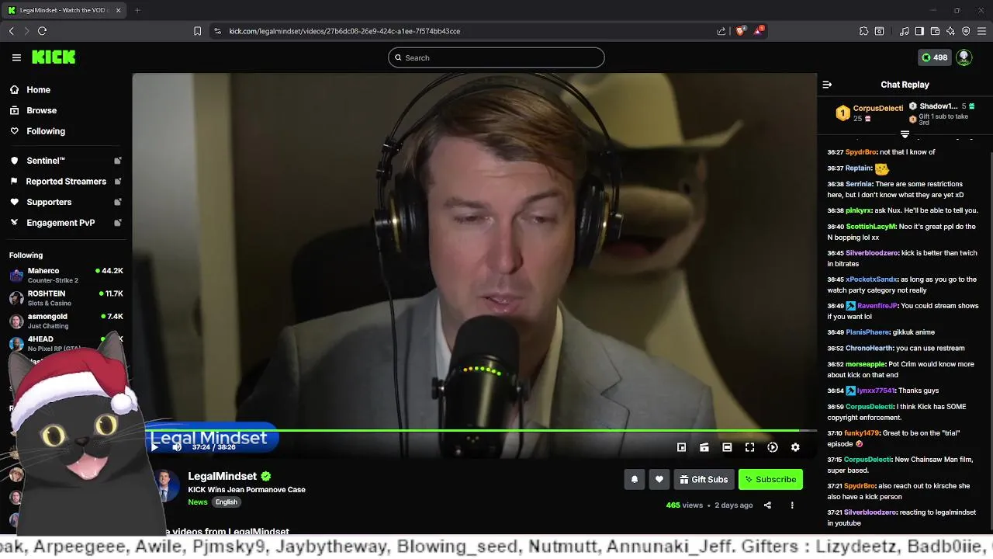Screen dimensions: 993x559
Task: Open Maherco followed channel
Action: 66,275
